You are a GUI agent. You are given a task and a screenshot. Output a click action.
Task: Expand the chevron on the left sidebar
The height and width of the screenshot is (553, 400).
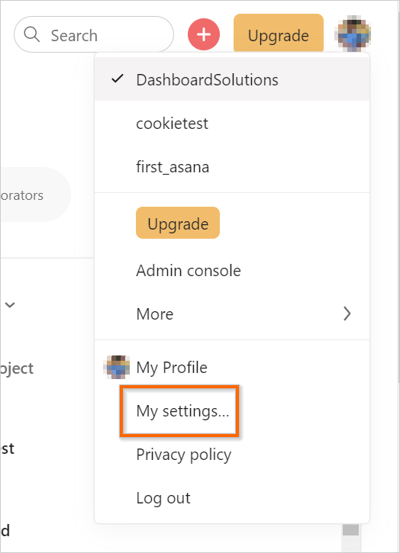pos(10,304)
